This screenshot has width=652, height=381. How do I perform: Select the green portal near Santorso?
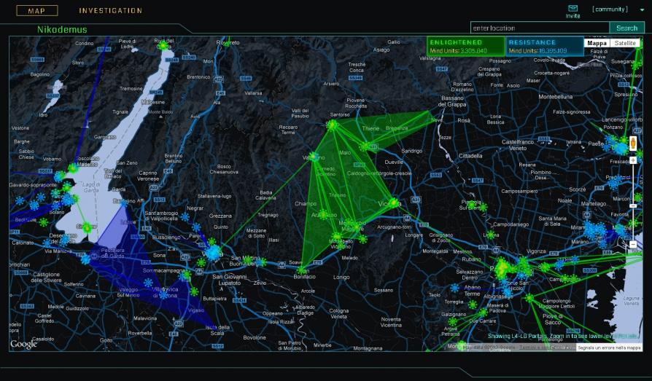(333, 125)
